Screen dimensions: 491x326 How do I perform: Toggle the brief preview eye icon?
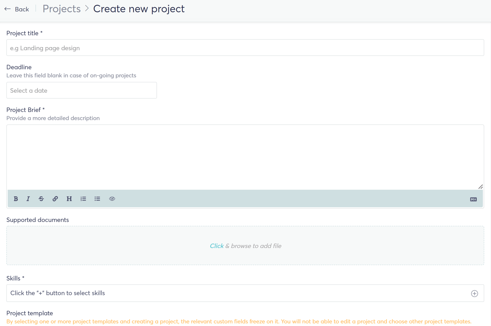[112, 199]
